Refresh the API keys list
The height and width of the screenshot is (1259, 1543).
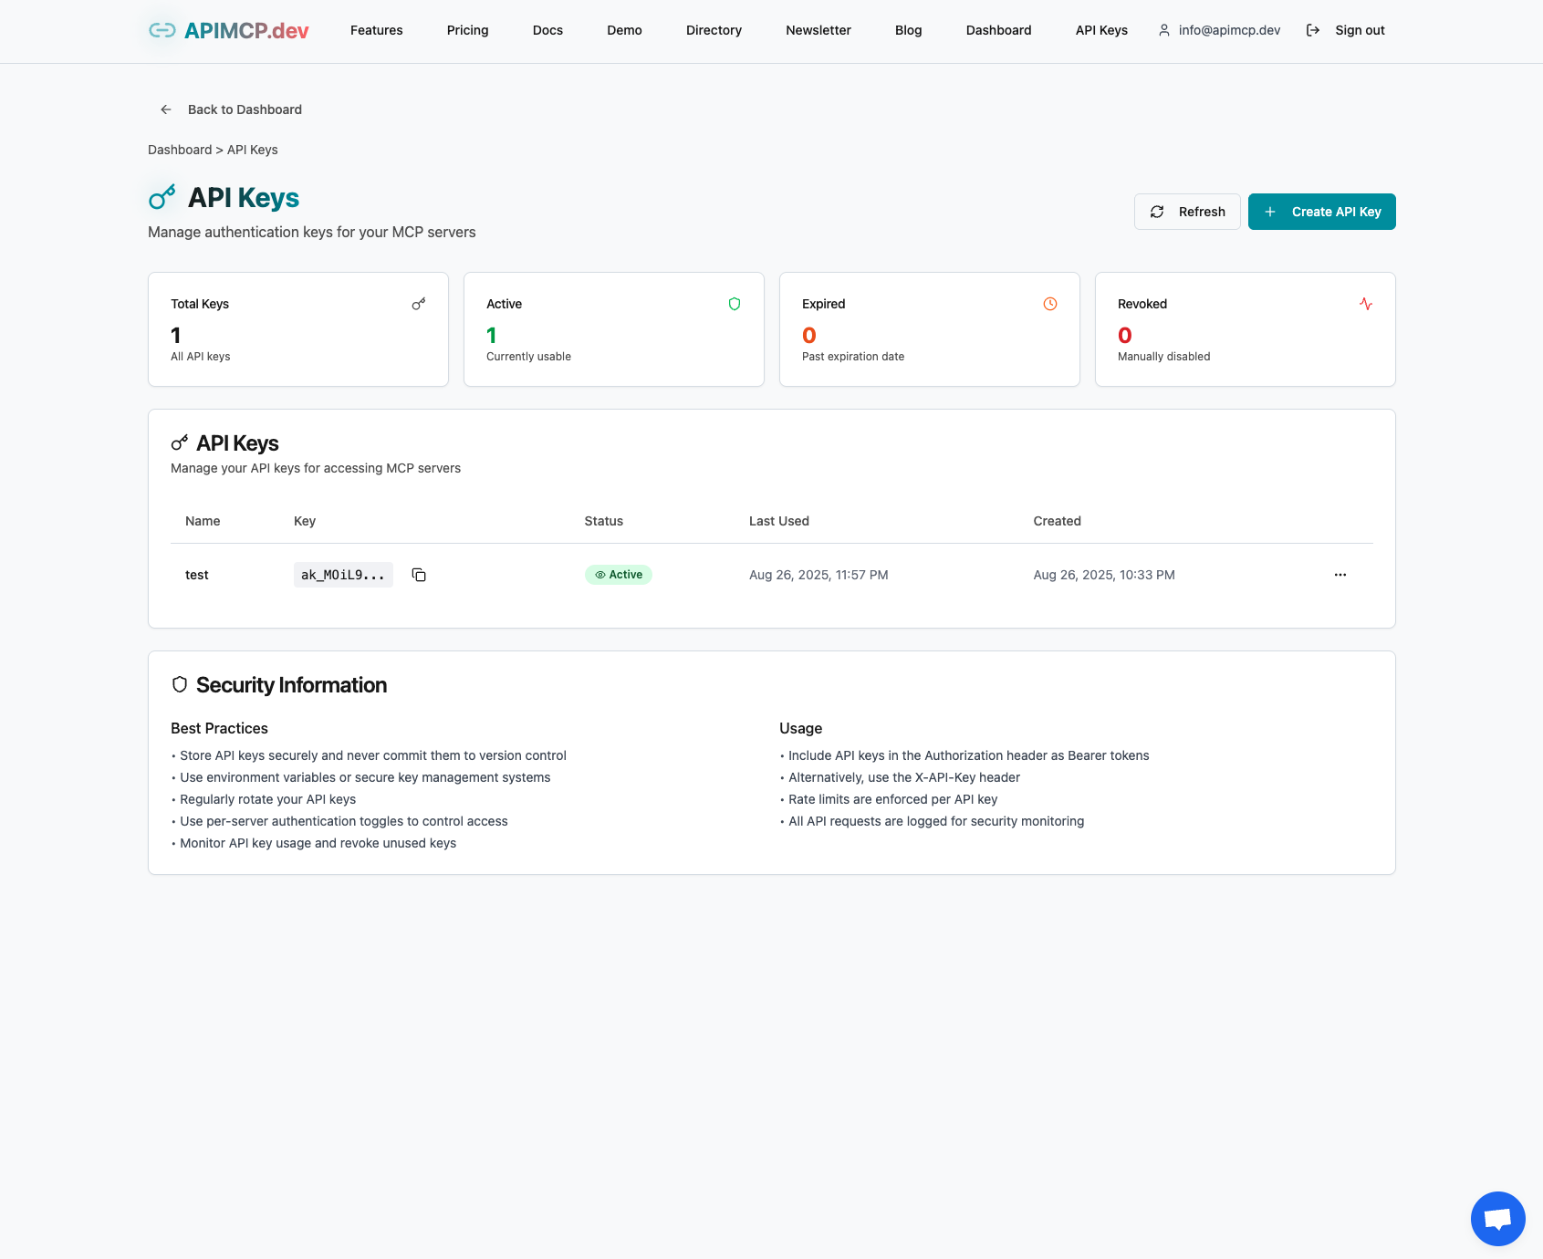1187,212
